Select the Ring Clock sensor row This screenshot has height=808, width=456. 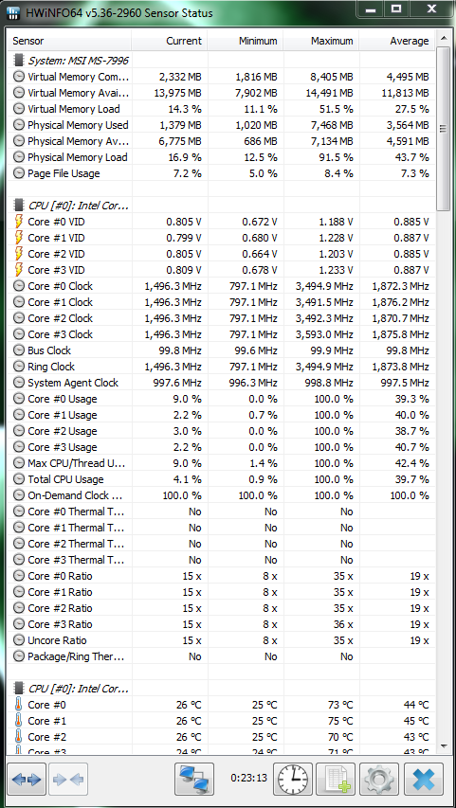[221, 367]
